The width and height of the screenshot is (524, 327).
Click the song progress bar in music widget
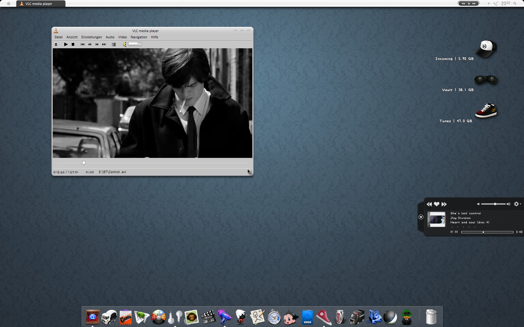[x=487, y=232]
